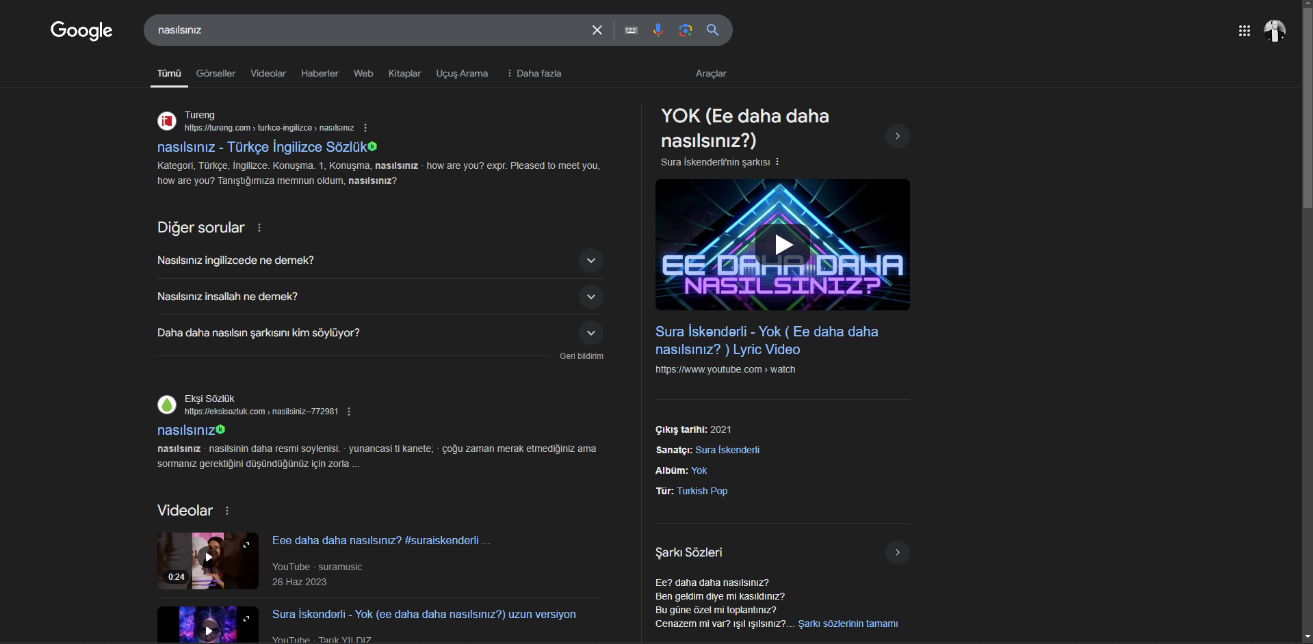Switch to the Haberler tab

(320, 73)
